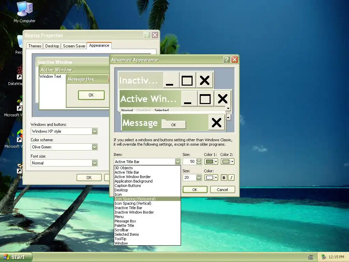Select Palette Title list entry
Viewport: 349px width, 262px height.
(147, 225)
